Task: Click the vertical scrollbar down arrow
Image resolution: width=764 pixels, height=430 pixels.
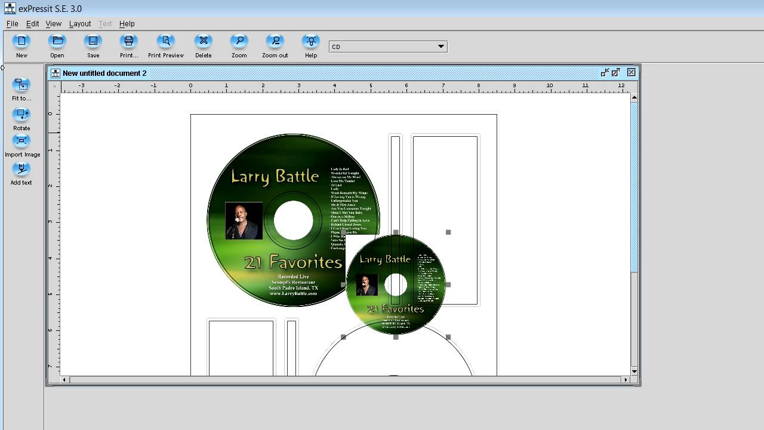Action: coord(634,371)
